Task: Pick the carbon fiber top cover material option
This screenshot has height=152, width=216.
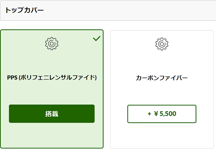Action: [162, 89]
